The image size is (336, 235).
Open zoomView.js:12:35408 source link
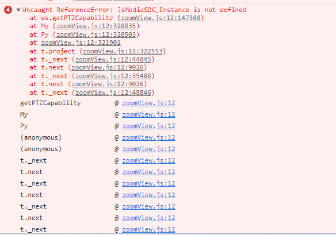(x=113, y=76)
